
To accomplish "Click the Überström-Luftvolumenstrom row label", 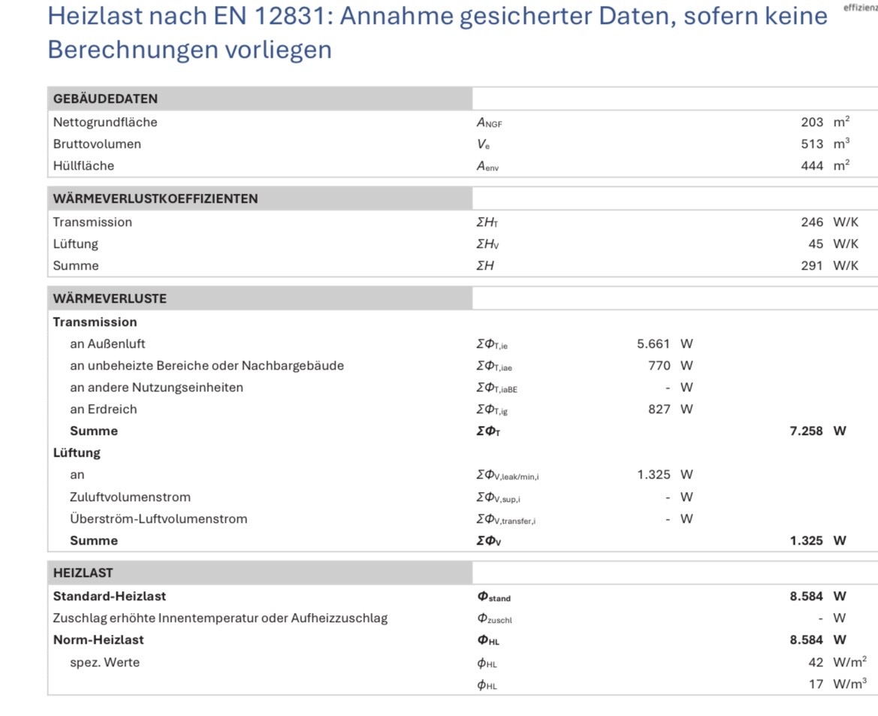I will click(158, 518).
